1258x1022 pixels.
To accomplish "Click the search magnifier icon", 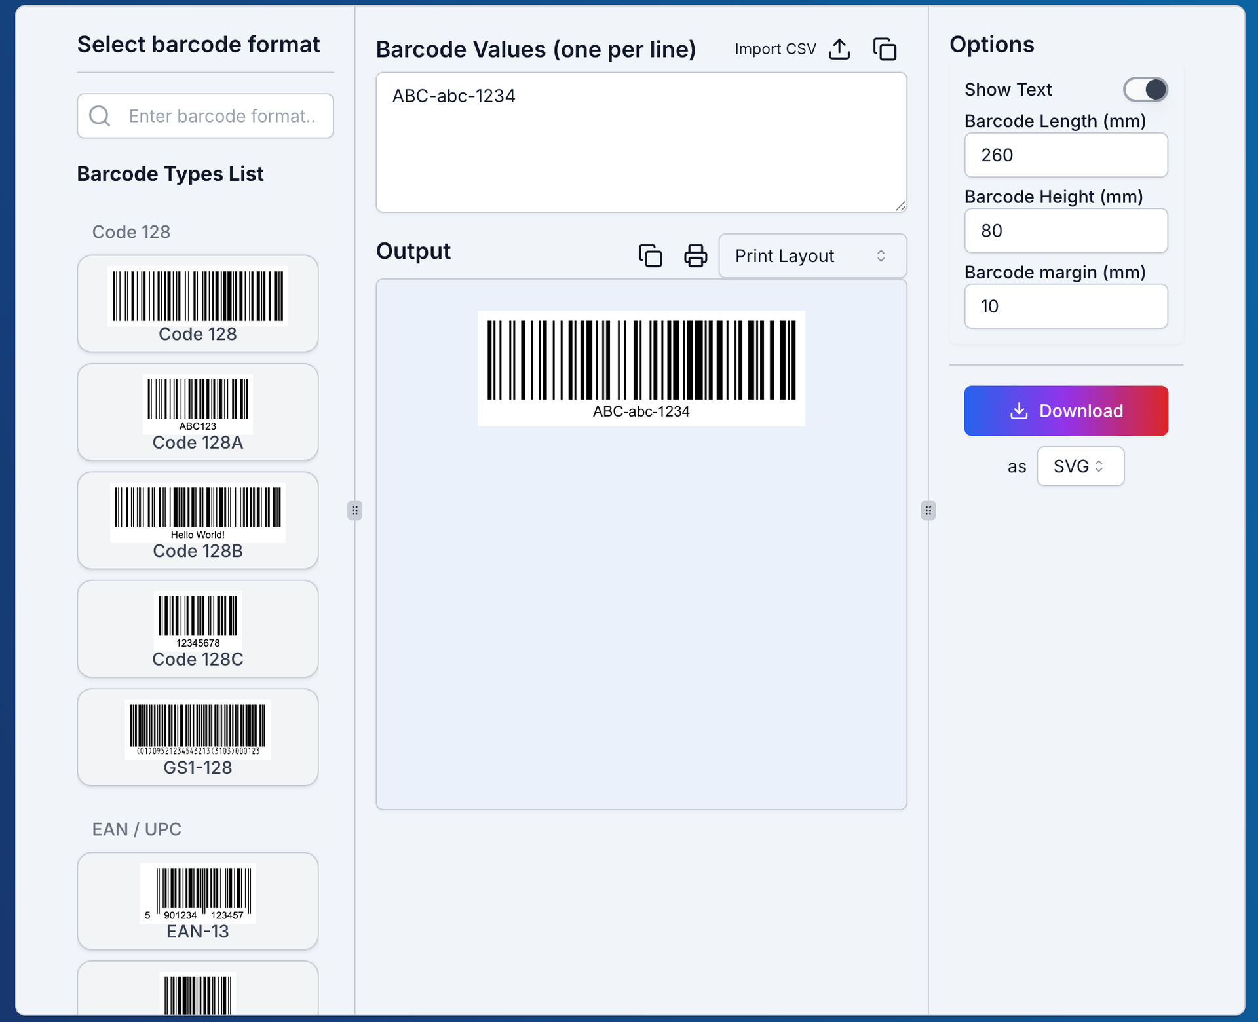I will [x=100, y=116].
